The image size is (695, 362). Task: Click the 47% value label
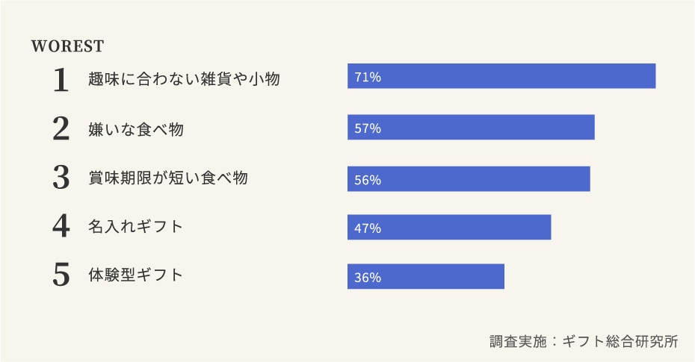(x=368, y=228)
